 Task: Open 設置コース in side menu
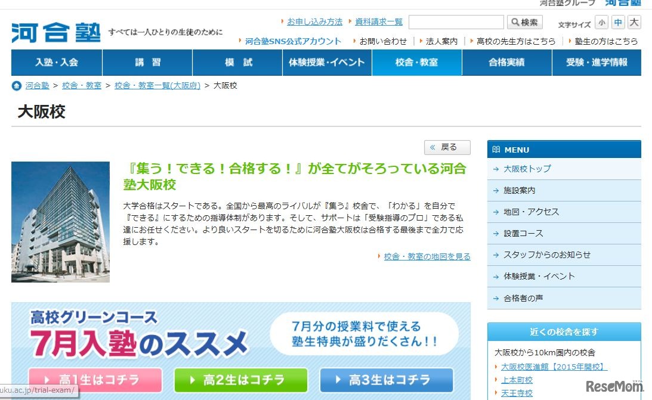[x=564, y=234]
